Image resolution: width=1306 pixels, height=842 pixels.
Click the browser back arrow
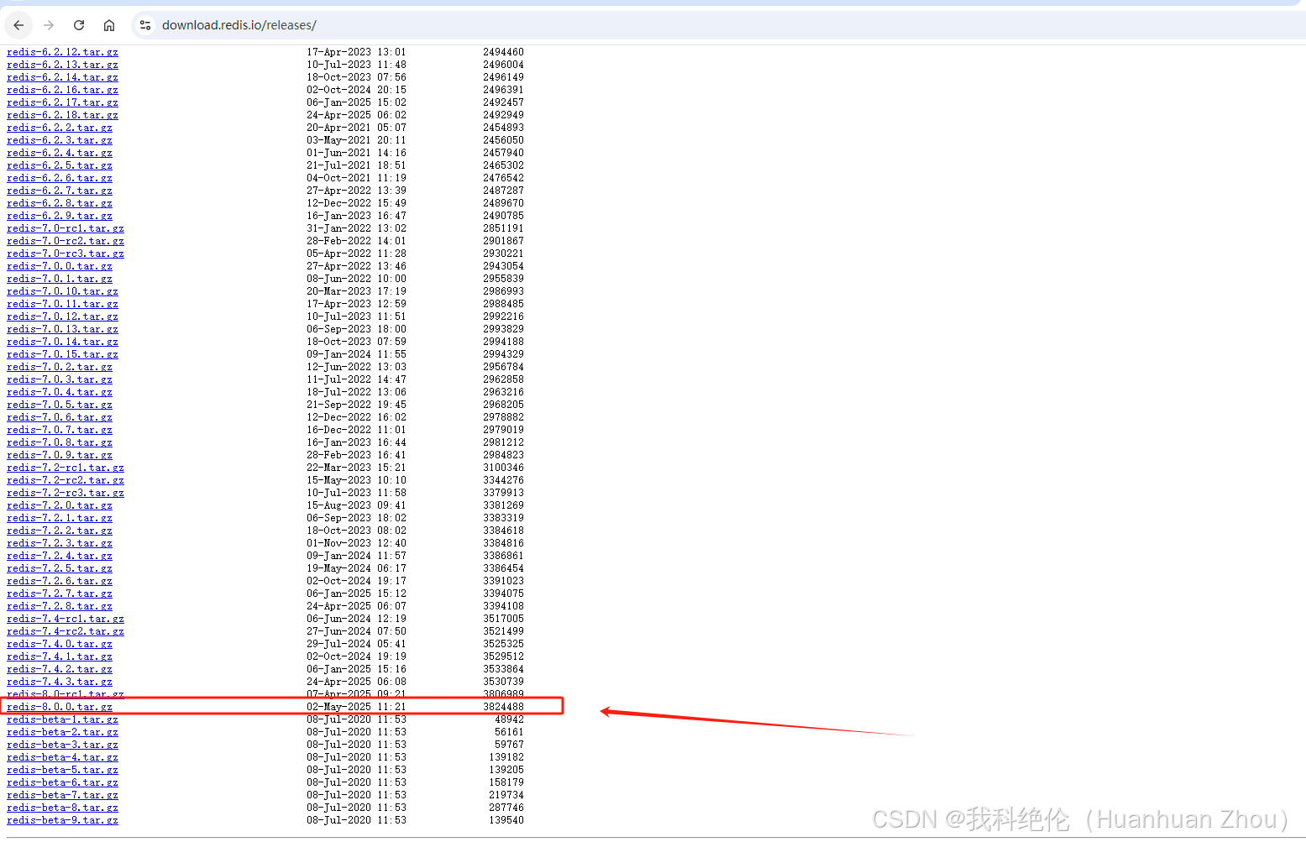pyautogui.click(x=18, y=25)
